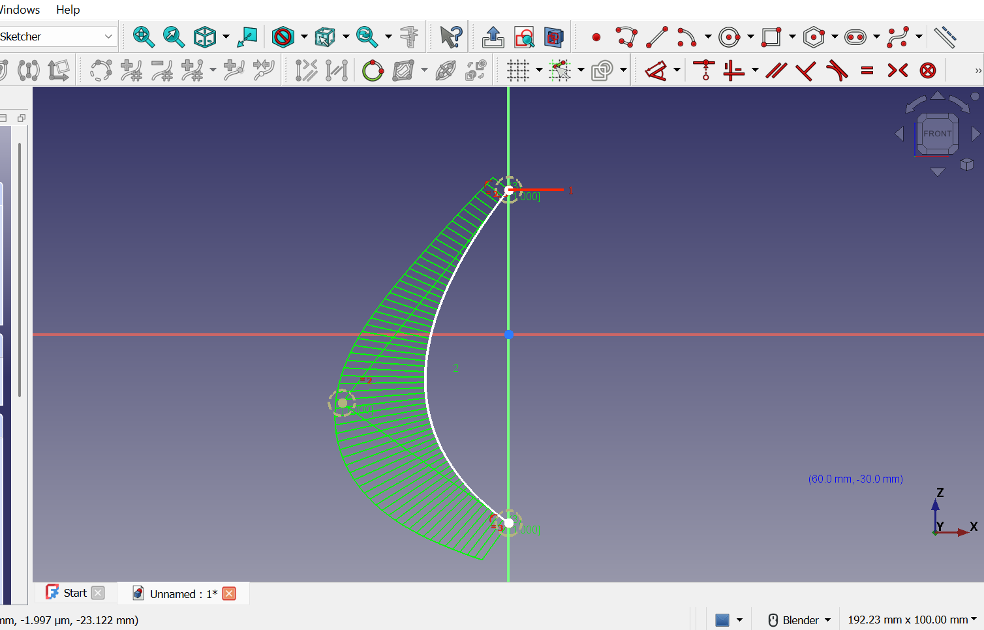
Task: Toggle the sketch grid
Action: (x=518, y=70)
